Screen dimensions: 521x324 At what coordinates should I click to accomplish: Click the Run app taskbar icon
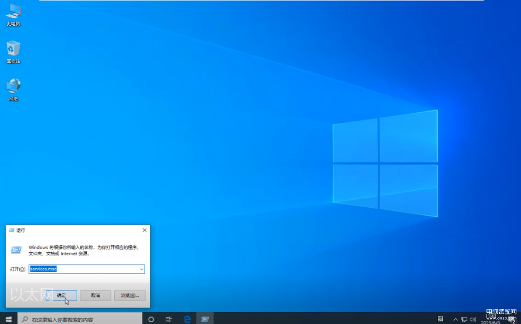205,319
